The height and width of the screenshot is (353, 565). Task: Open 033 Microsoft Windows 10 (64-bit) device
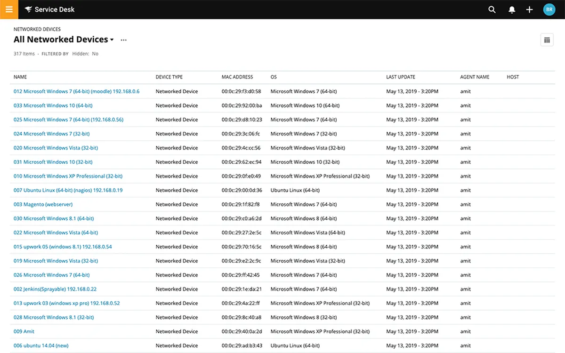pyautogui.click(x=53, y=105)
